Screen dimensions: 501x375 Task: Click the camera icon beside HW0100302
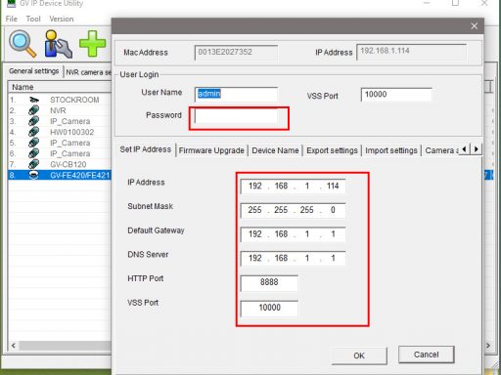34,132
